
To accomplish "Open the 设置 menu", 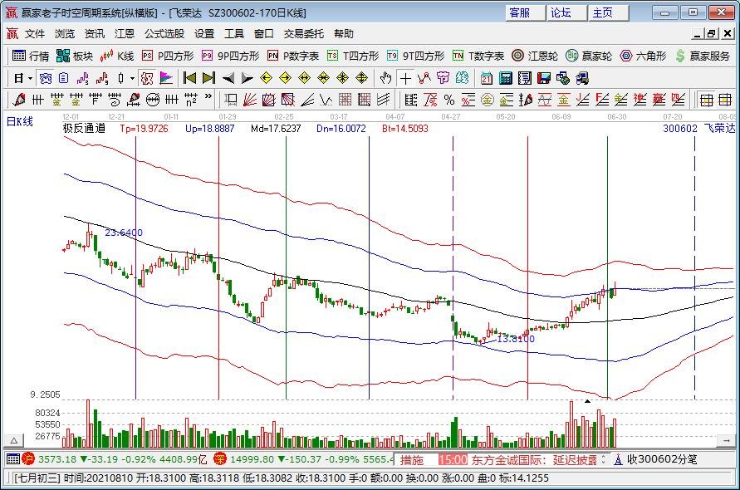I will click(x=204, y=34).
